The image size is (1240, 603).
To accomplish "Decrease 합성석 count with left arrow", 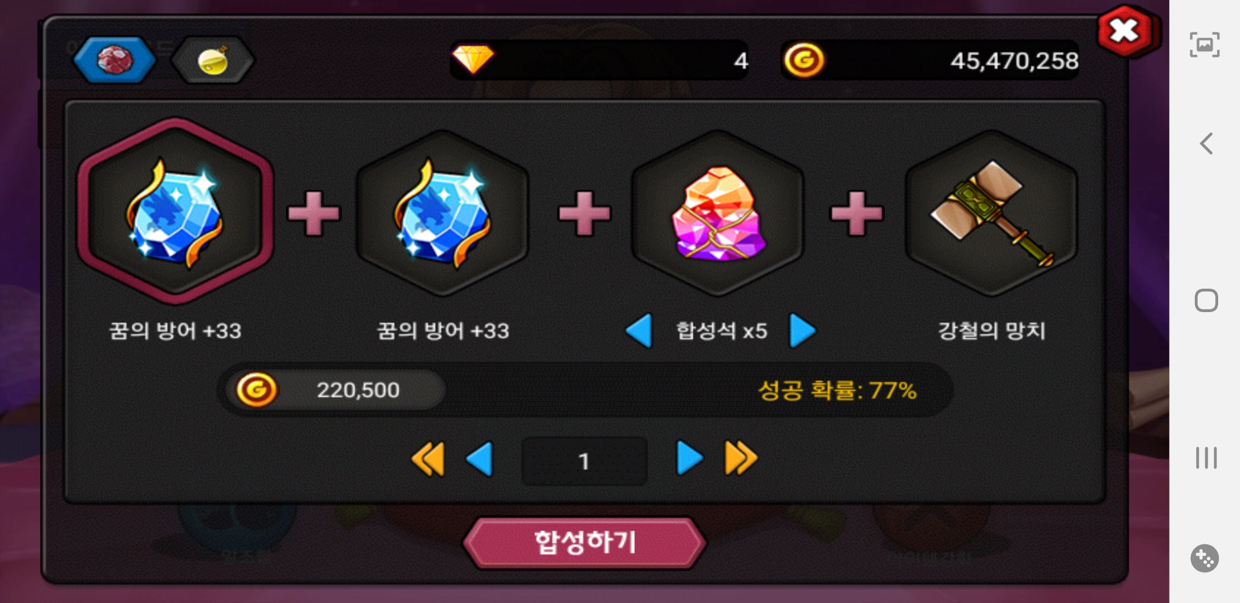I will [x=640, y=331].
